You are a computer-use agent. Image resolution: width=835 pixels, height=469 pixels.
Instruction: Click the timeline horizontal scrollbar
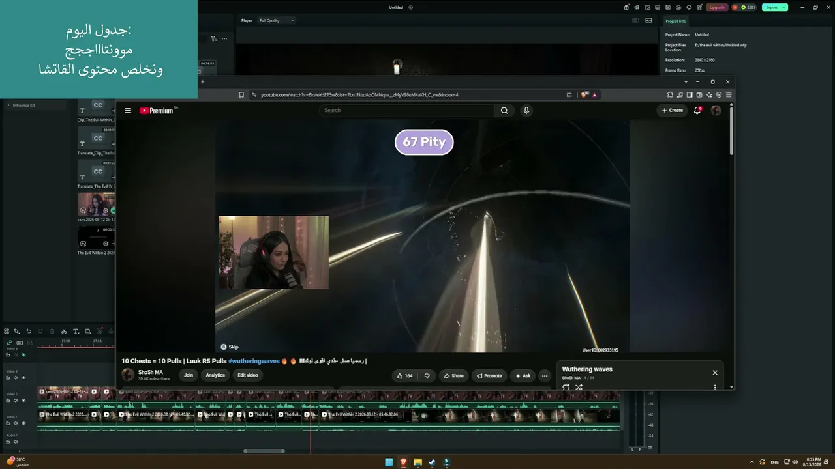pyautogui.click(x=264, y=451)
